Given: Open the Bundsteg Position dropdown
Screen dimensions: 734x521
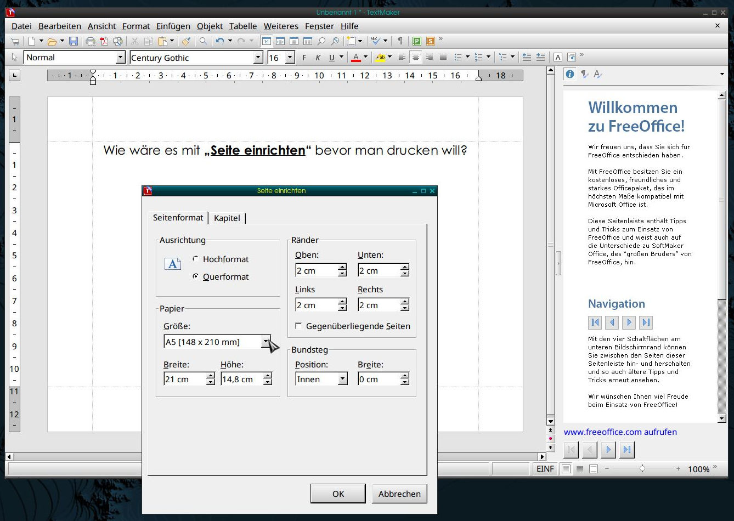Looking at the screenshot, I should tap(342, 379).
